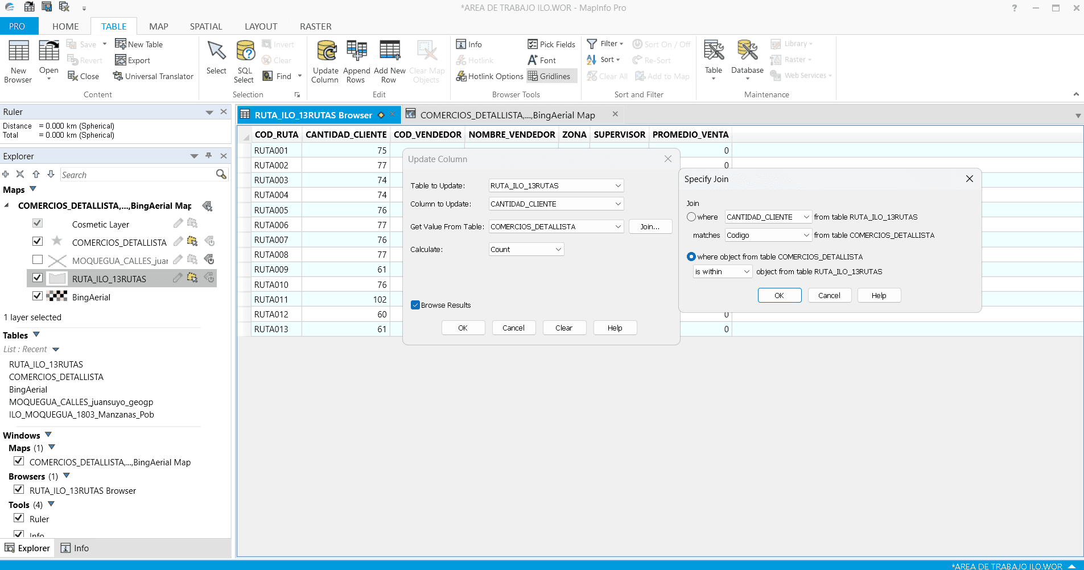Open SQL Select query tool

pos(245,61)
